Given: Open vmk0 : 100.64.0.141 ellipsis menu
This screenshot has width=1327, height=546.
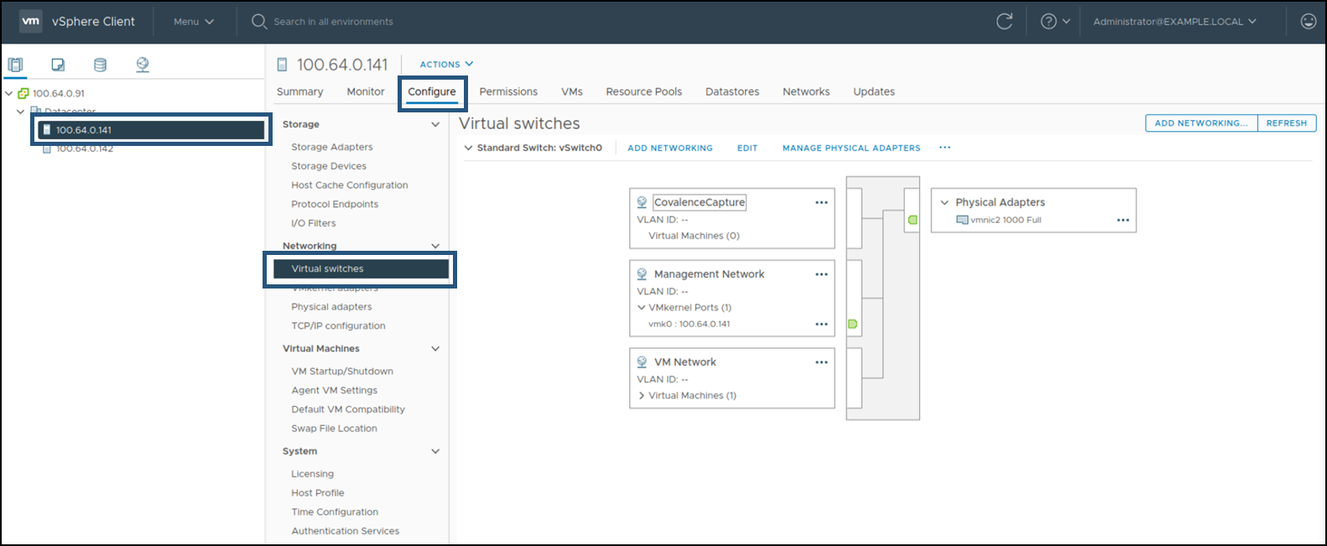Looking at the screenshot, I should tap(821, 324).
